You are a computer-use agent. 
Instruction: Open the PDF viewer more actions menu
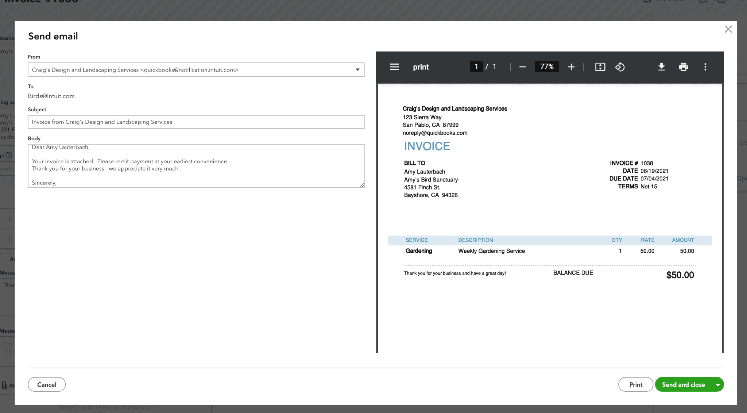pyautogui.click(x=705, y=67)
